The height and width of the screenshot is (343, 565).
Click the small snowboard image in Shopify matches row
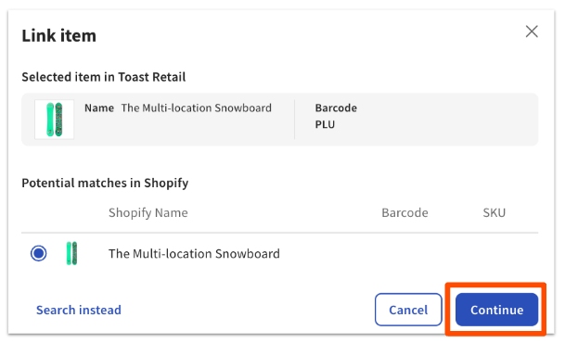pos(71,253)
